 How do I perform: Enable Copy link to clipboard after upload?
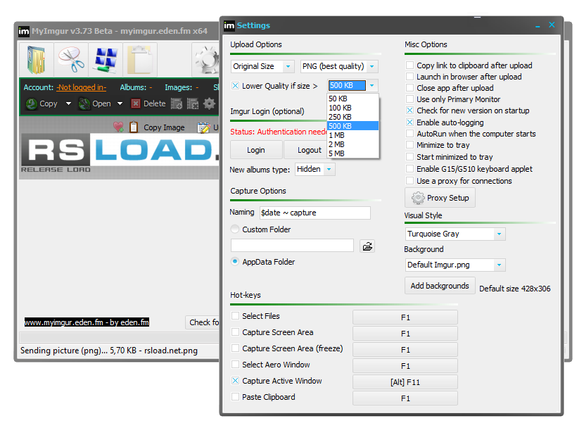pyautogui.click(x=410, y=65)
